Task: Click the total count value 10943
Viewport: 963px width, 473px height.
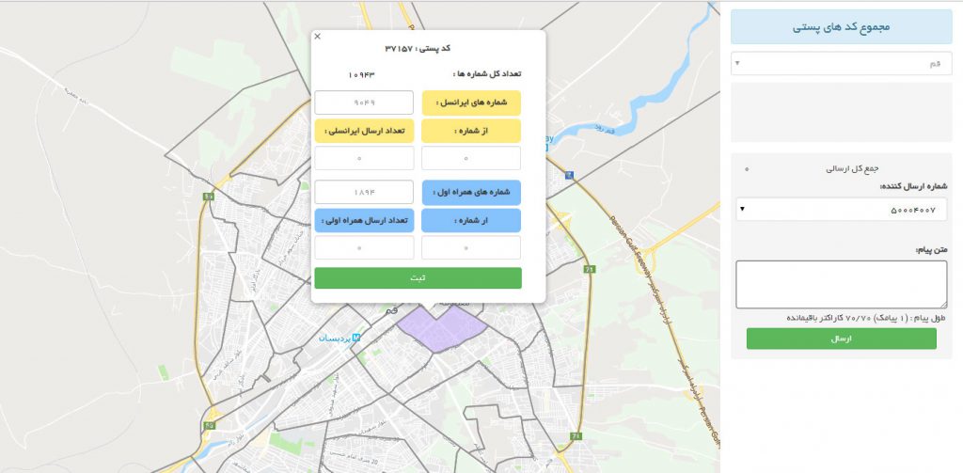Action: 361,75
